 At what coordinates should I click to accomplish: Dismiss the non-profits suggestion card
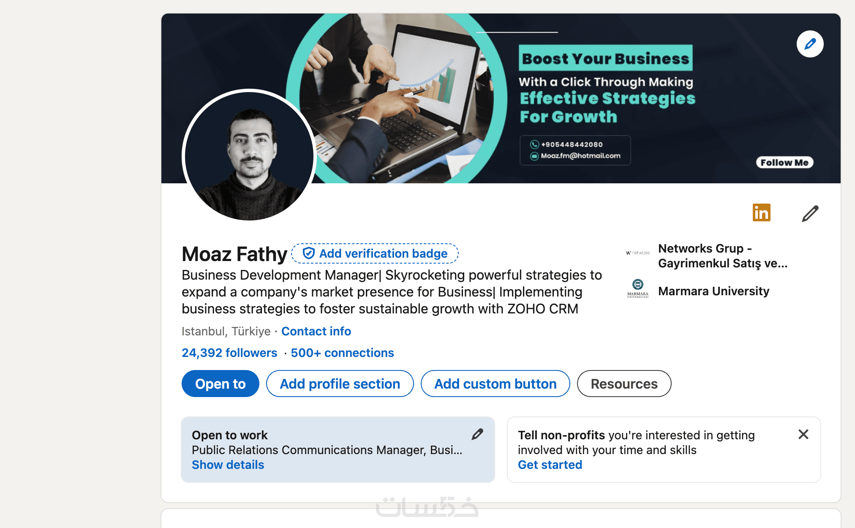(803, 434)
